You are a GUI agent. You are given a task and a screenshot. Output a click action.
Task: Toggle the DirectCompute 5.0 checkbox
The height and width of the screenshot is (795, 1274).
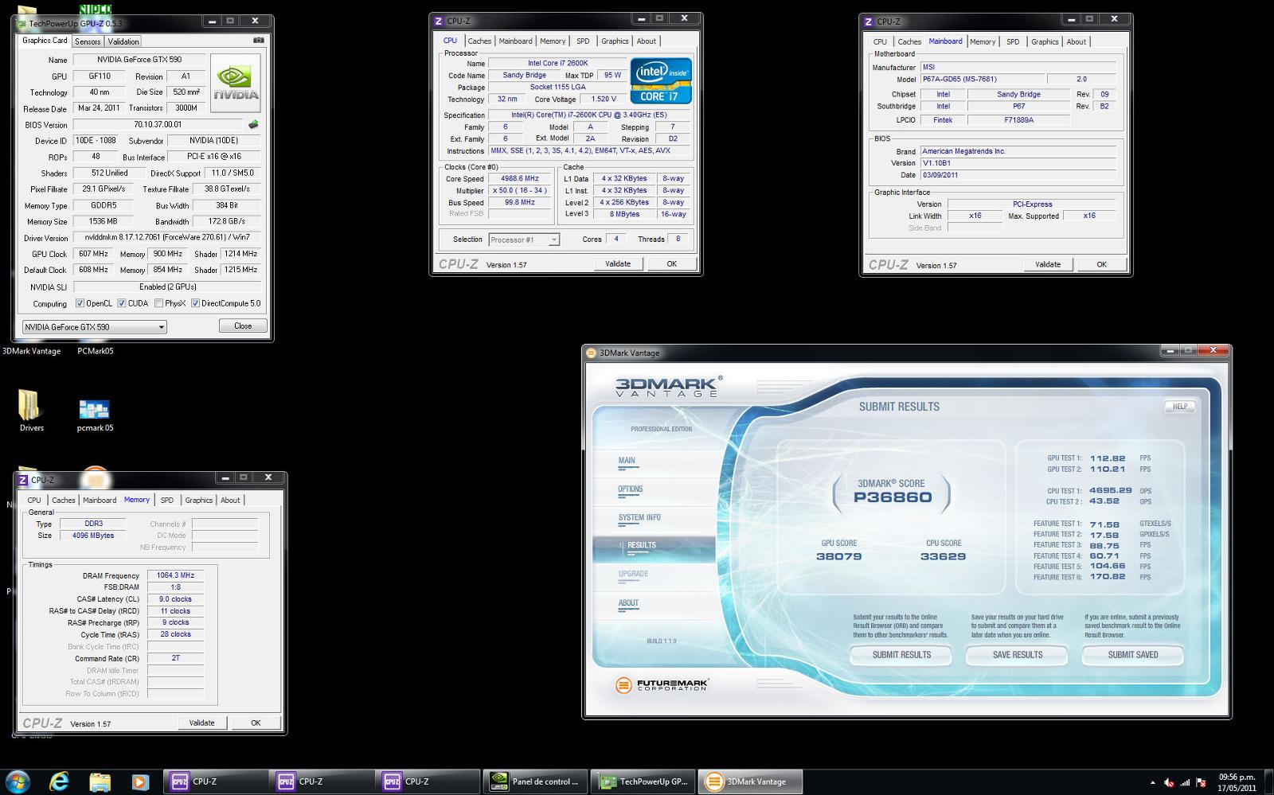click(195, 303)
